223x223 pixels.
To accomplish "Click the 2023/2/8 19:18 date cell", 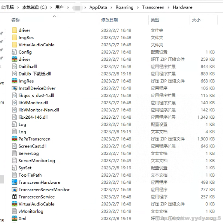I will (x=116, y=74).
